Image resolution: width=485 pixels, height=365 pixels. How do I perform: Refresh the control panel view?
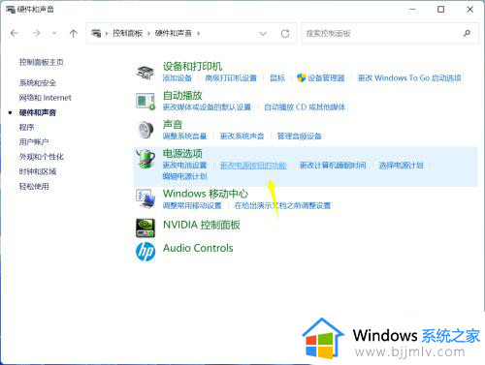285,33
